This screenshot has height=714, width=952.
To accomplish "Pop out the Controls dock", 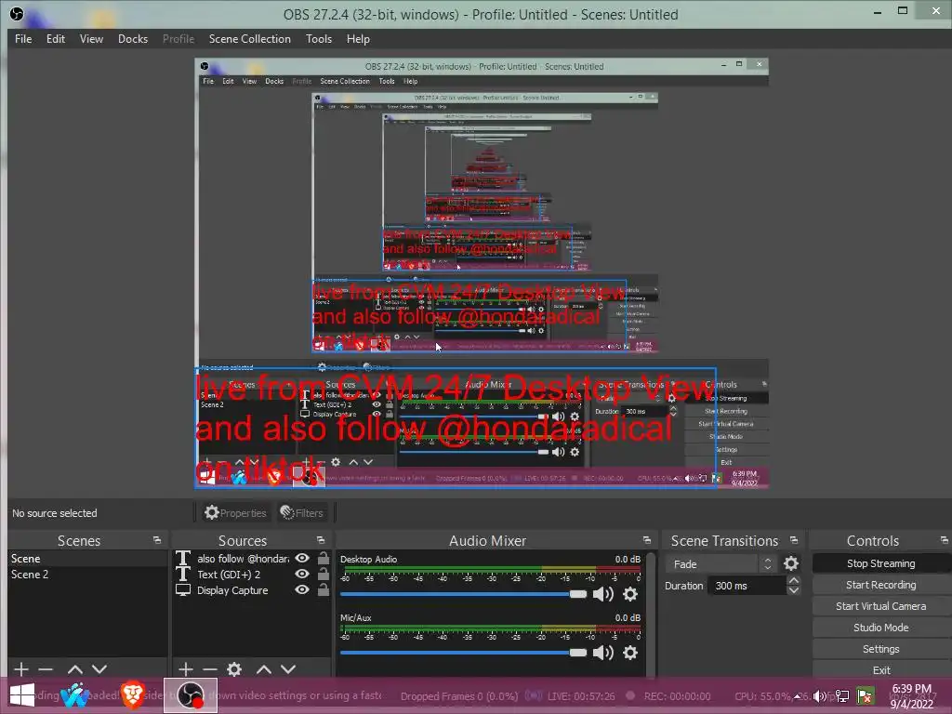I will click(x=945, y=540).
